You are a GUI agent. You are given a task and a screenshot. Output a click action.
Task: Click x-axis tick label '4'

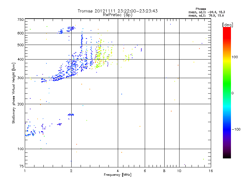(x=118, y=171)
